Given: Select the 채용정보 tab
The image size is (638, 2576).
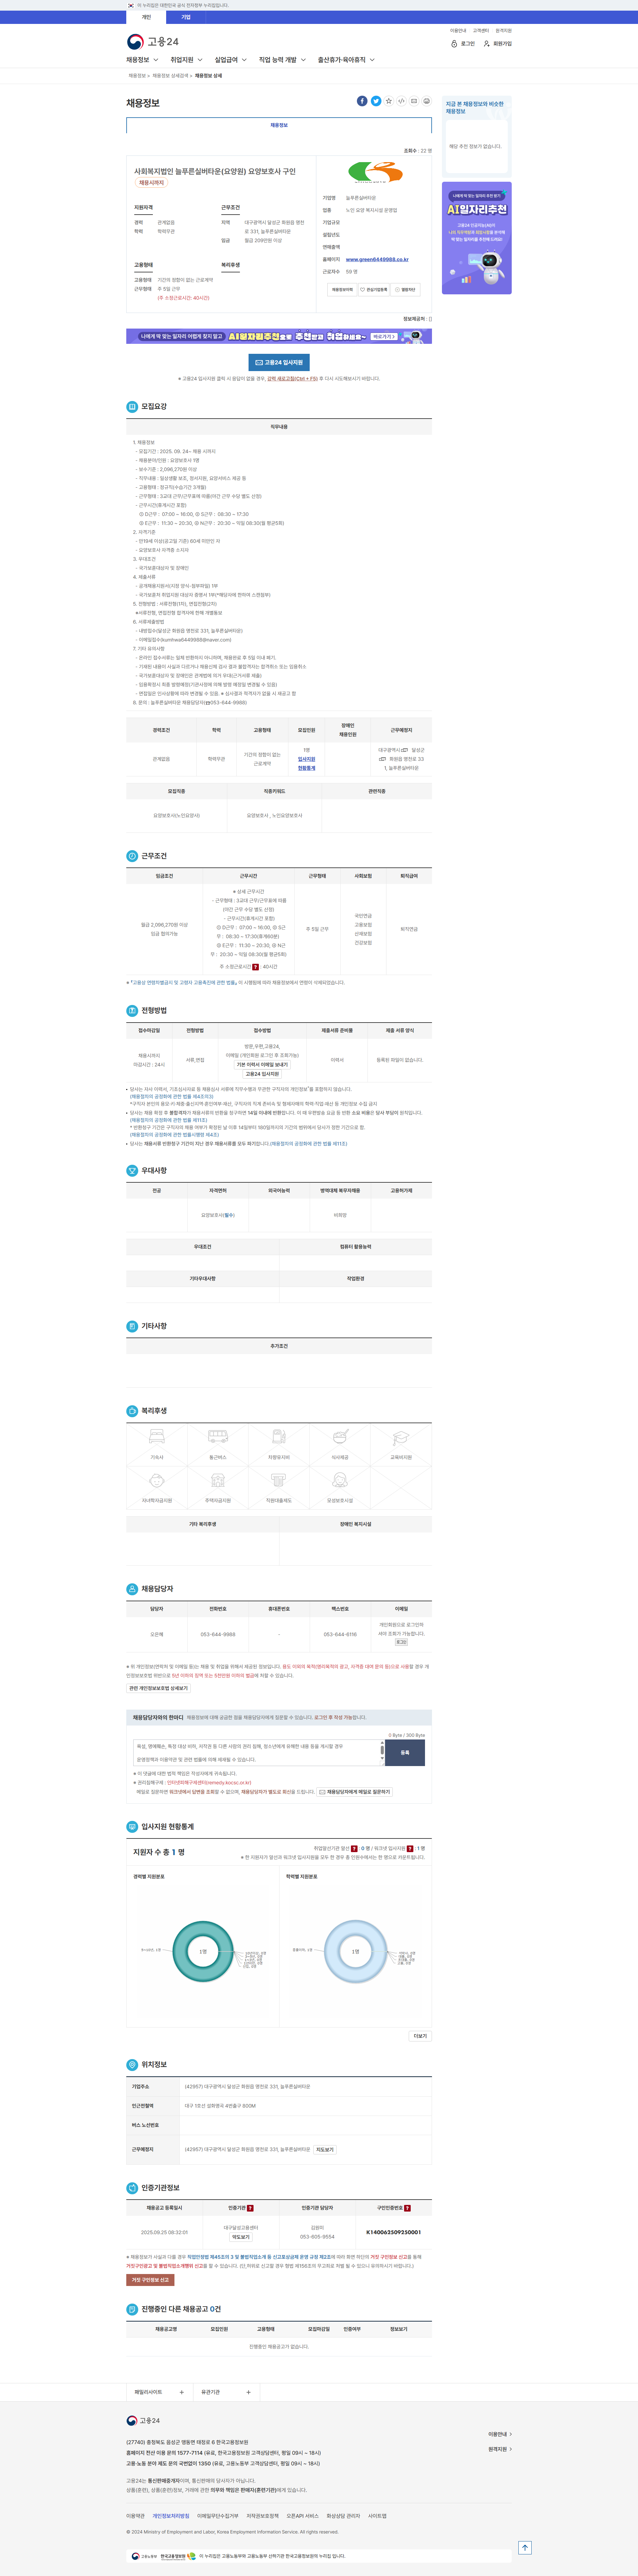Looking at the screenshot, I should pyautogui.click(x=279, y=125).
